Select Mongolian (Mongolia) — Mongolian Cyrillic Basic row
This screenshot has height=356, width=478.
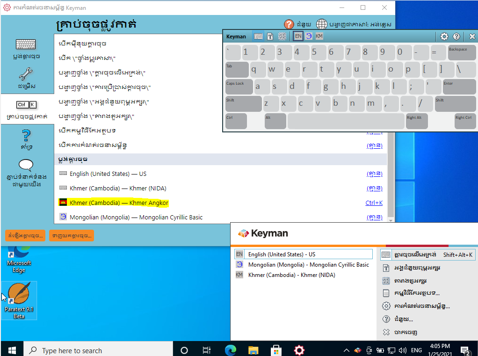coord(221,218)
